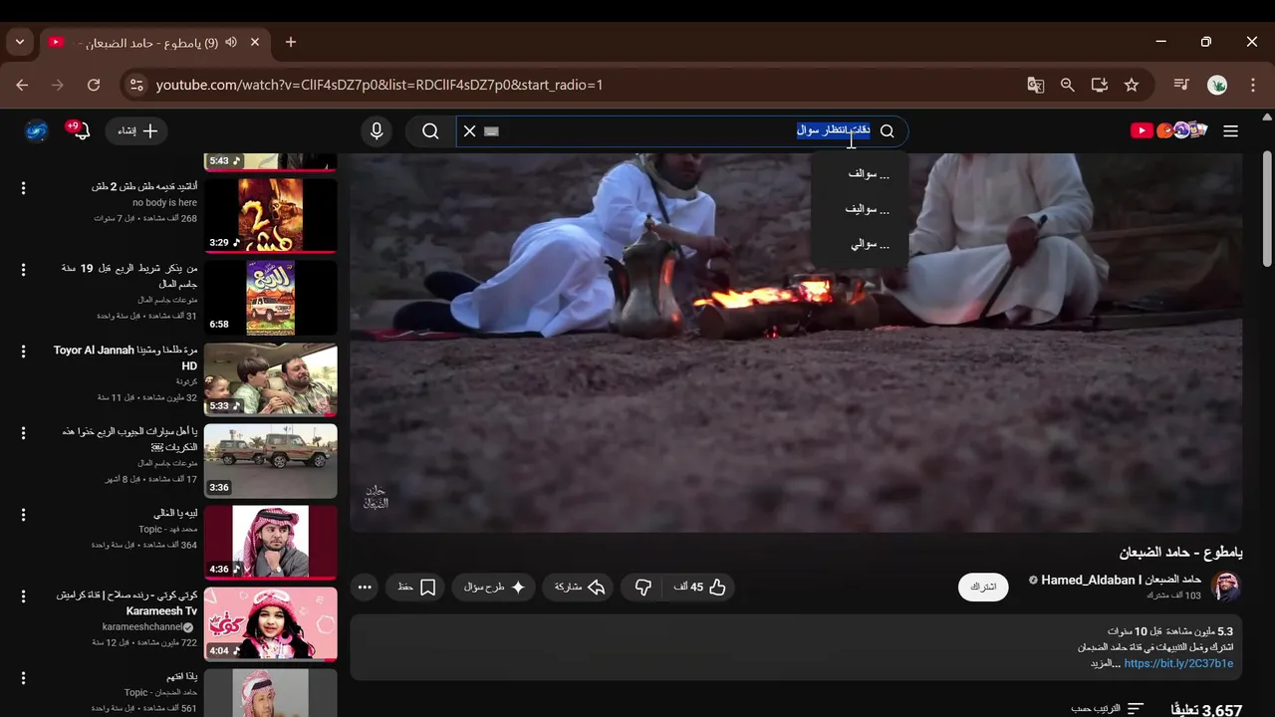Share the video (مشاركة)
The height and width of the screenshot is (717, 1275).
tap(580, 588)
